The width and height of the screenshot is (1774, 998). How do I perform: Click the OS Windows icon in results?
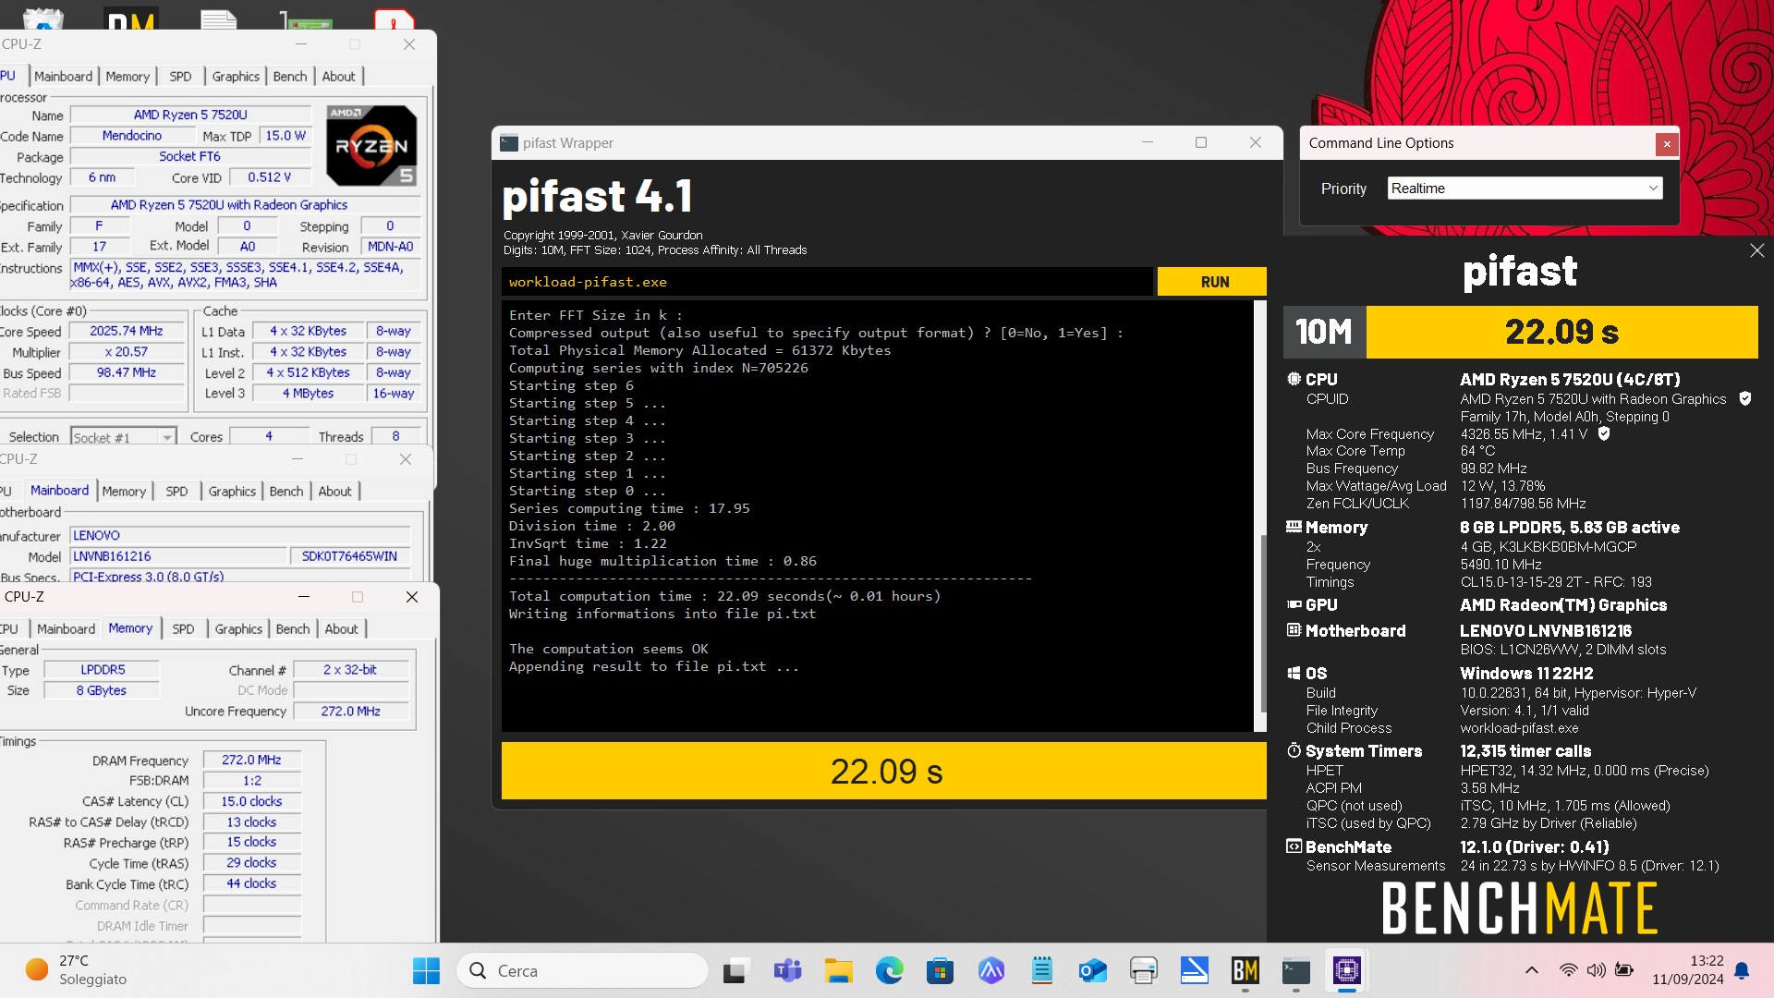pos(1294,673)
